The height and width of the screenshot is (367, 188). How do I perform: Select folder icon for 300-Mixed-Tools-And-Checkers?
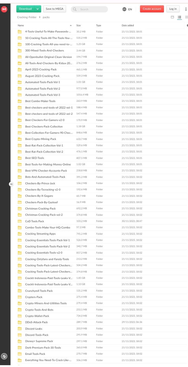click(x=20, y=51)
